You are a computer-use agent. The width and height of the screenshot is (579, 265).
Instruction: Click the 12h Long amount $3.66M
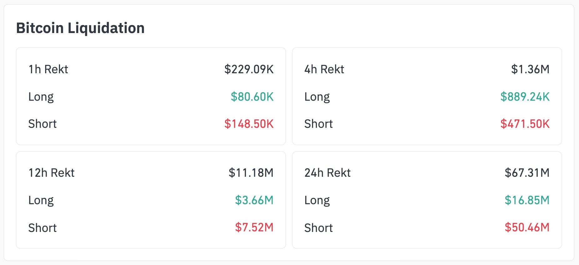point(254,200)
